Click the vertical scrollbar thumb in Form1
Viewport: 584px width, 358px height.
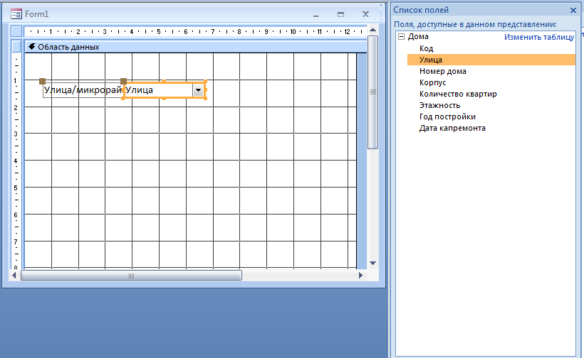[372, 92]
